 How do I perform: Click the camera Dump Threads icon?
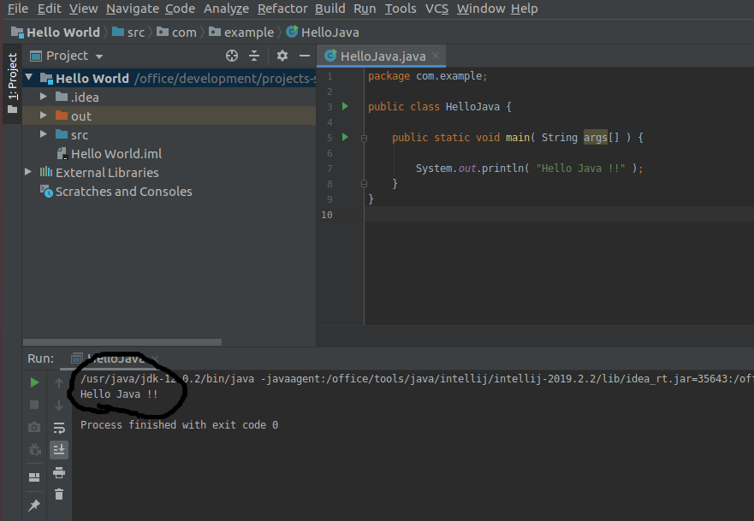coord(34,427)
